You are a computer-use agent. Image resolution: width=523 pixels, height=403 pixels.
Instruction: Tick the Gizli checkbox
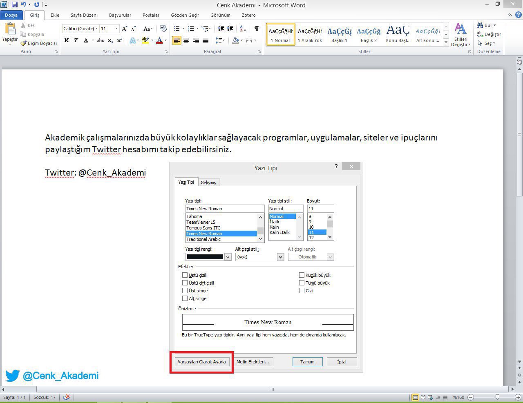point(302,291)
